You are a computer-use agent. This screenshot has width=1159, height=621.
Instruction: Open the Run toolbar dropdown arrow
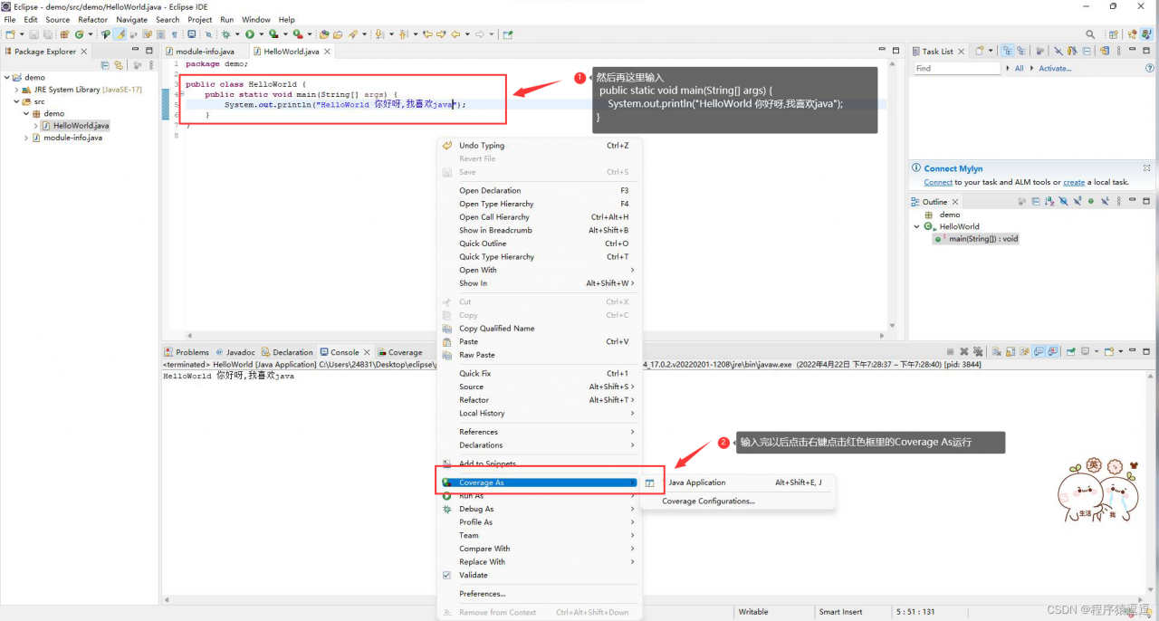[x=261, y=34]
